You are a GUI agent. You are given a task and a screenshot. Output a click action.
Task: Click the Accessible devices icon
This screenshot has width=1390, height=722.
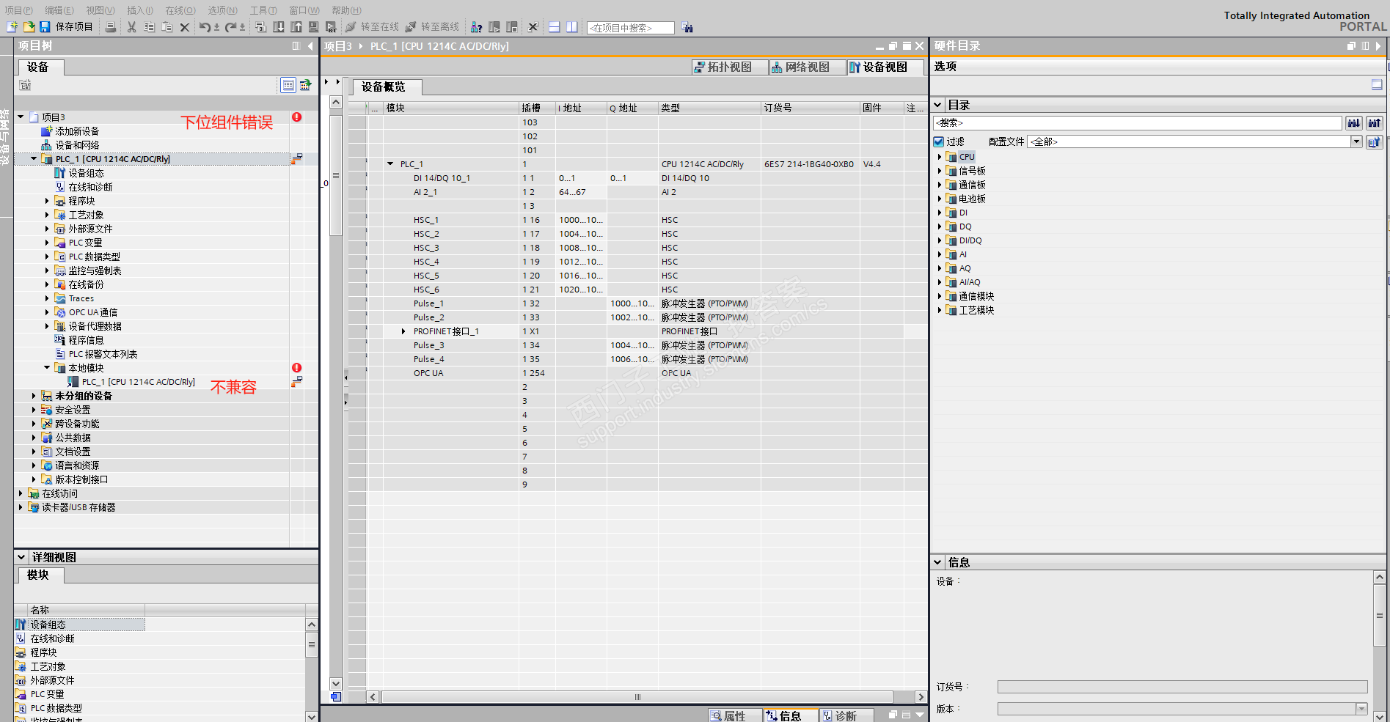(477, 27)
